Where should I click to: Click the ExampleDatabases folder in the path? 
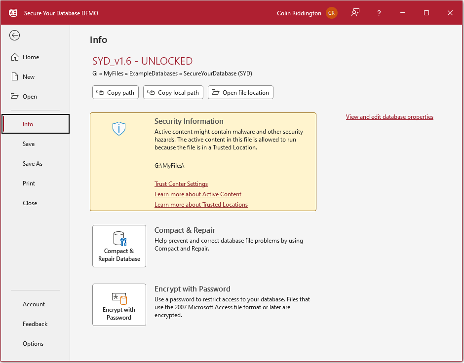click(x=154, y=73)
